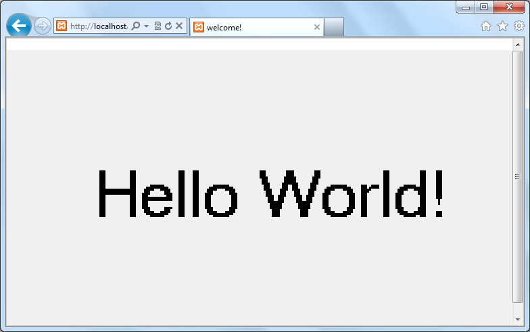Image resolution: width=530 pixels, height=332 pixels.
Task: Click the Forward navigation arrow
Action: tap(42, 26)
